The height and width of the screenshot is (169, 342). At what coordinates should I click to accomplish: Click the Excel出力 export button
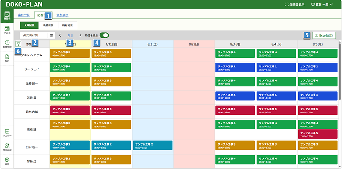pos(324,35)
